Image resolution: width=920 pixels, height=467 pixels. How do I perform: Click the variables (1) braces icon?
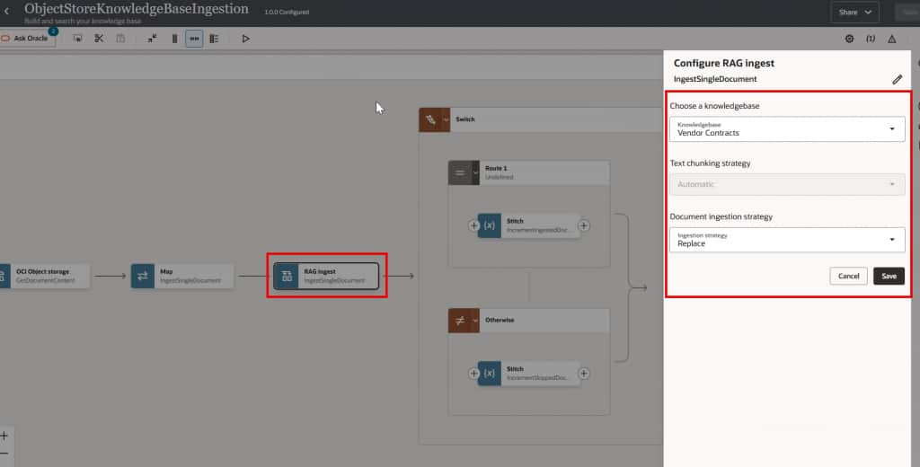coord(871,39)
